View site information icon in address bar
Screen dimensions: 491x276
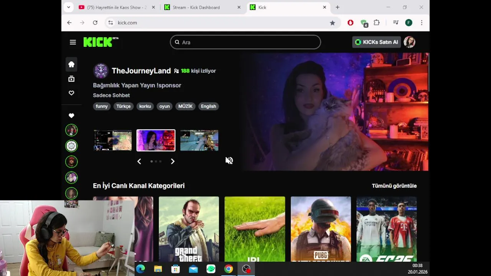pos(110,23)
